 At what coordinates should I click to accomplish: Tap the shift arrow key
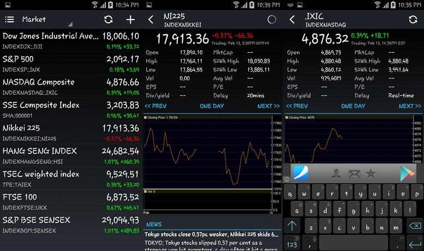pyautogui.click(x=292, y=225)
